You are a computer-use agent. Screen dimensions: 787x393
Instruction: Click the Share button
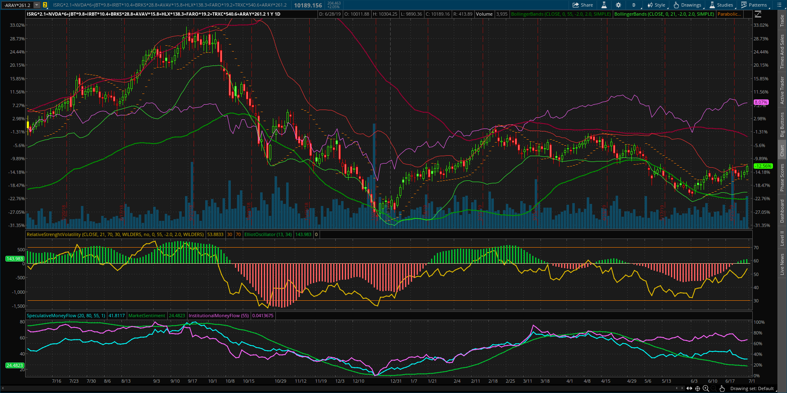tap(583, 5)
